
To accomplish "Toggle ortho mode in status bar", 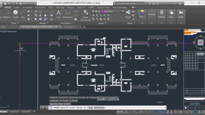I will point(137,112).
